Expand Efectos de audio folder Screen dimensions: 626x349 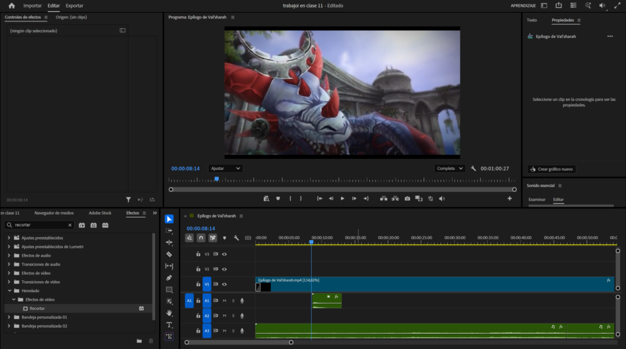click(x=9, y=255)
